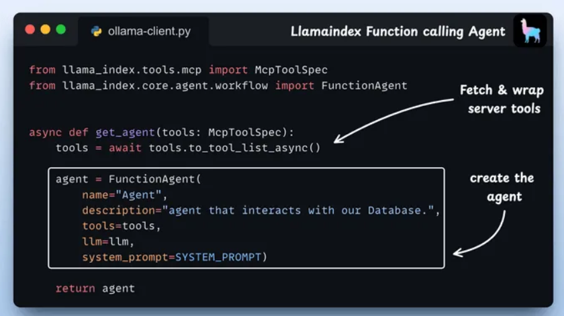Image resolution: width=564 pixels, height=316 pixels.
Task: Click the await keyword
Action: [x=125, y=148]
